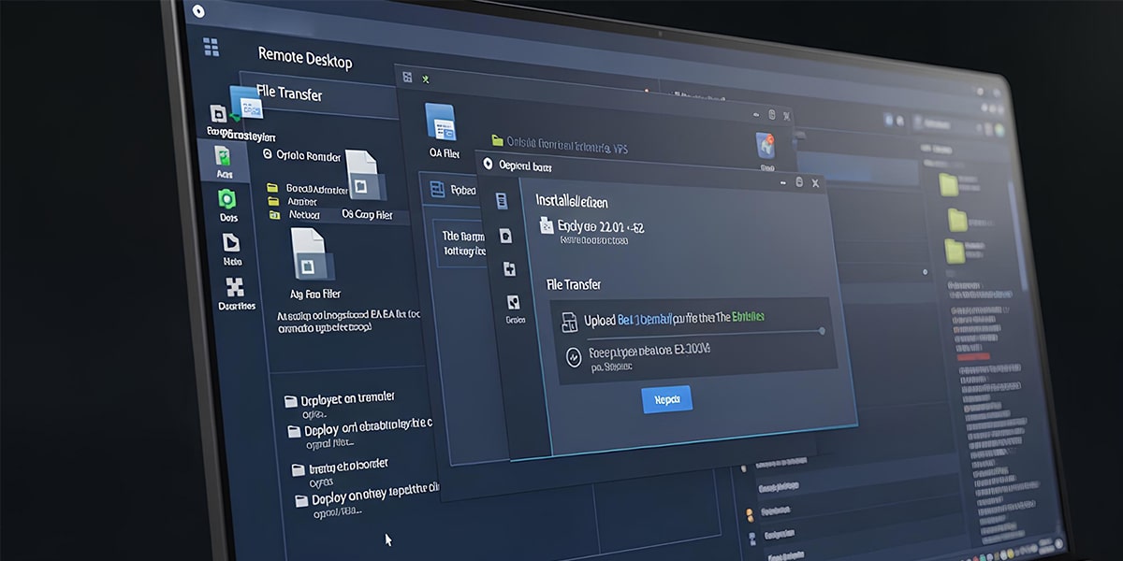This screenshot has height=561, width=1123.
Task: Click the circular activity icon below the upload row
Action: pyautogui.click(x=574, y=356)
